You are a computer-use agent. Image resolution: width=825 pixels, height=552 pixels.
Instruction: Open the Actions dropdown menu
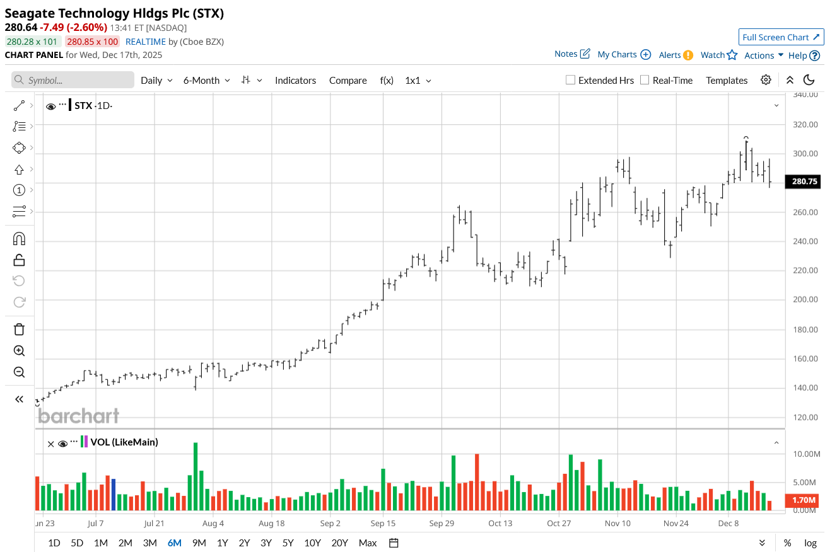pos(764,55)
